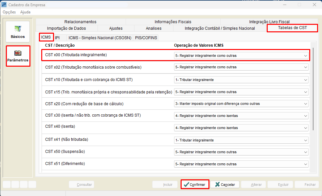Click the Consultar button
This screenshot has height=196, width=322.
pos(81,185)
